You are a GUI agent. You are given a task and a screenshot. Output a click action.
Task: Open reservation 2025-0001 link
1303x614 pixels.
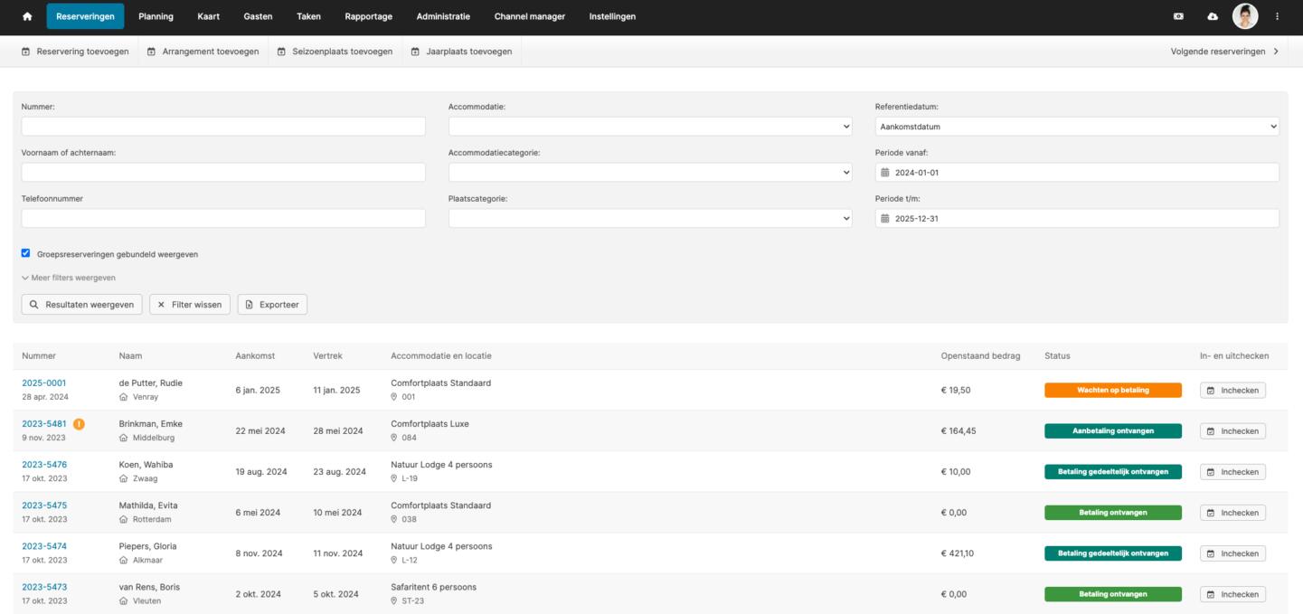44,383
